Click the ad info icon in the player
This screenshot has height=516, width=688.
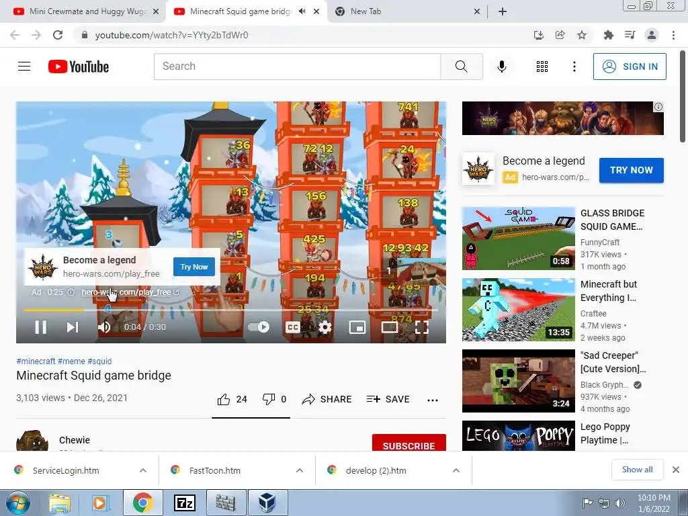[71, 292]
